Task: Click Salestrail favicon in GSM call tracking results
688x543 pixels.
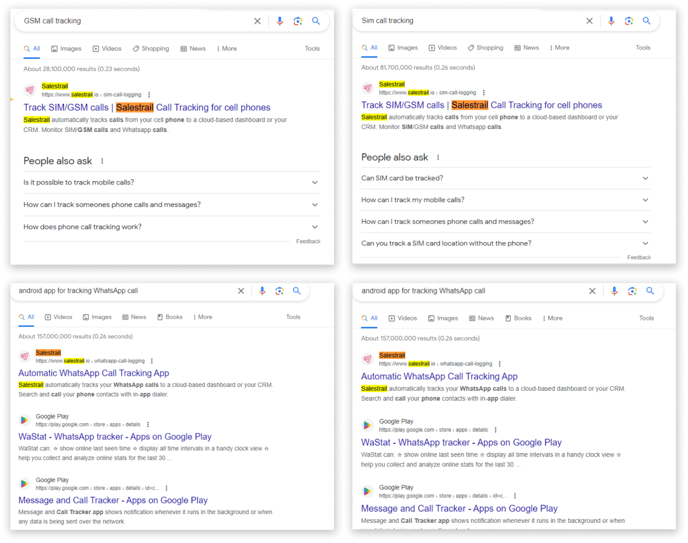Action: click(30, 90)
